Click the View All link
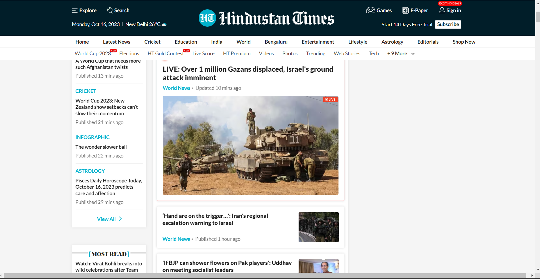This screenshot has width=540, height=279. [x=106, y=219]
